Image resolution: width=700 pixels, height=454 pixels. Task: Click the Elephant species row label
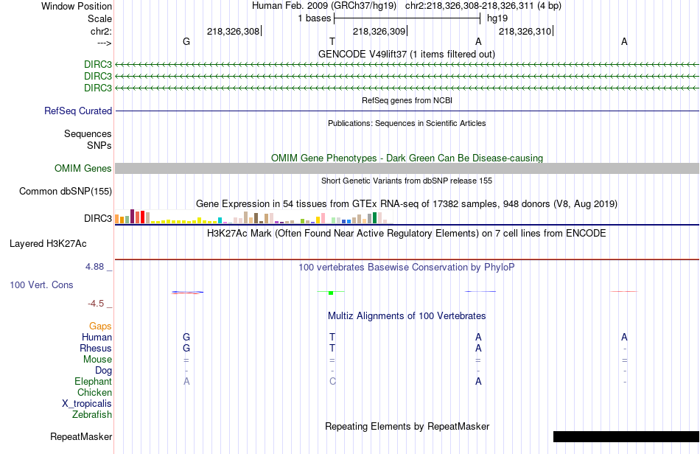(x=93, y=381)
